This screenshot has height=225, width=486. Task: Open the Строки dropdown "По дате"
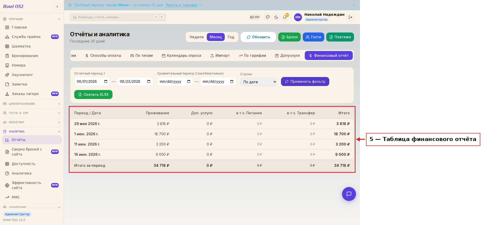[x=258, y=82]
